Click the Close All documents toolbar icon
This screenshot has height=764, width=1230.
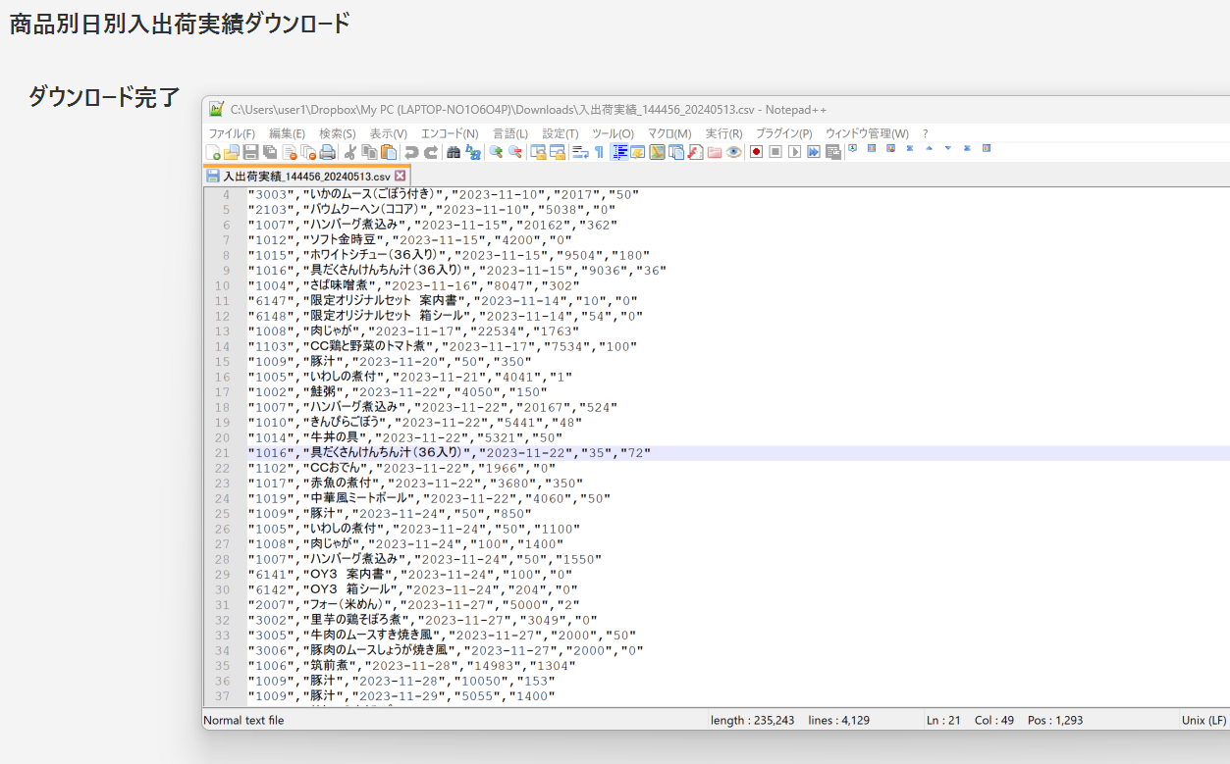click(x=308, y=152)
